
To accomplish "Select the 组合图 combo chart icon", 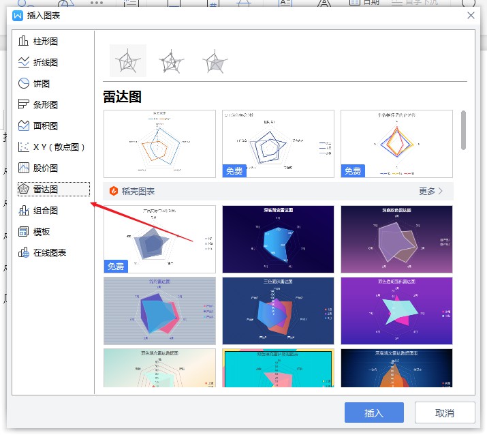I will [23, 210].
